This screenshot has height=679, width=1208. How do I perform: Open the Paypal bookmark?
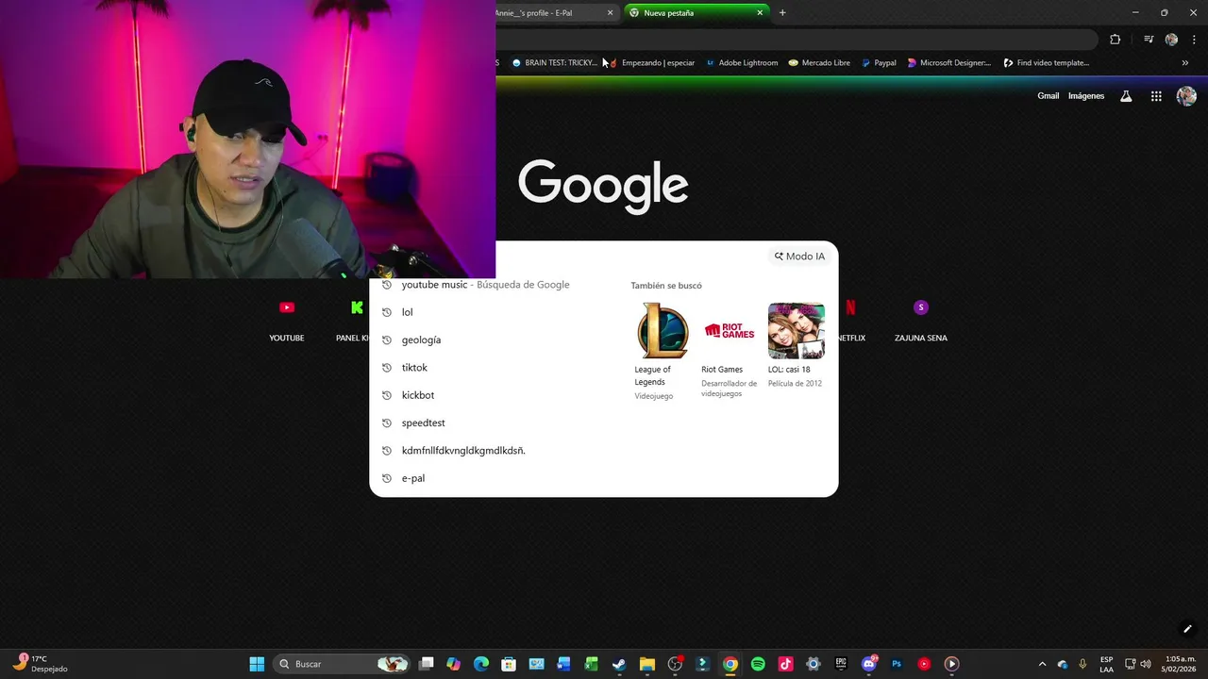coord(879,63)
